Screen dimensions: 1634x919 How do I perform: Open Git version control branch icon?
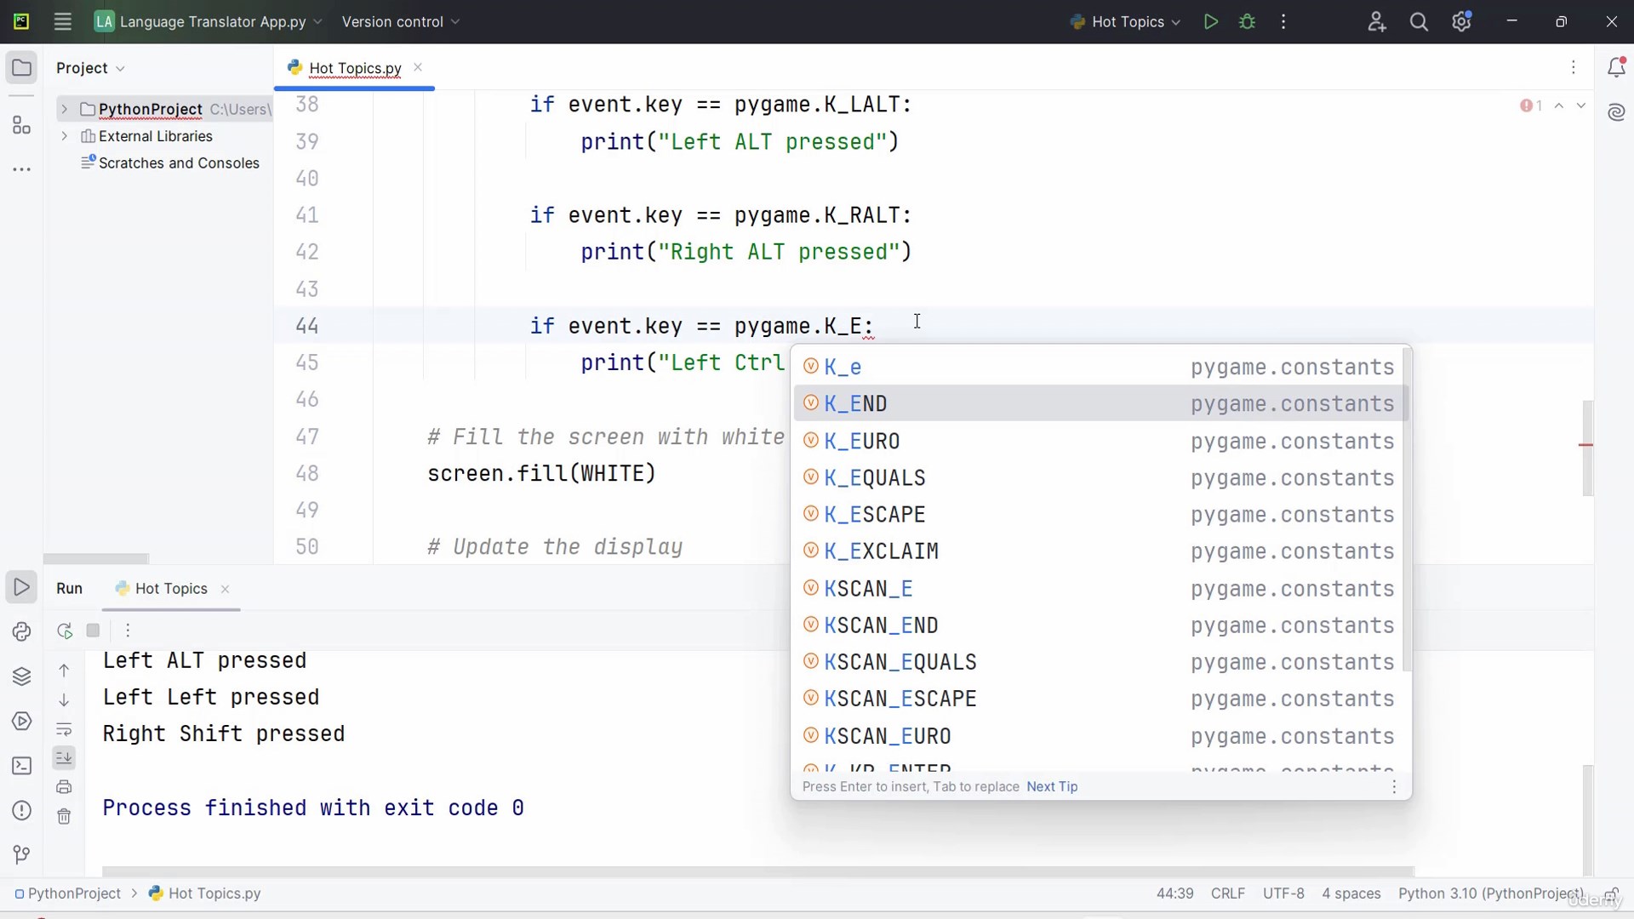click(x=22, y=854)
